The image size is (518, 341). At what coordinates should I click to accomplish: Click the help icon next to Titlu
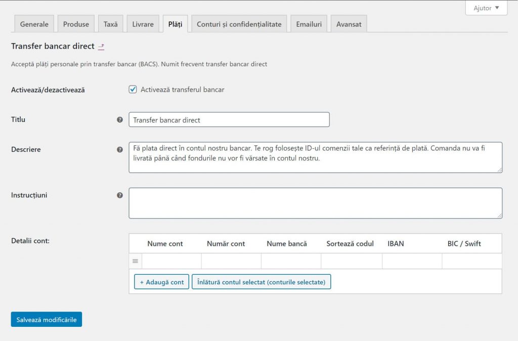pos(120,119)
